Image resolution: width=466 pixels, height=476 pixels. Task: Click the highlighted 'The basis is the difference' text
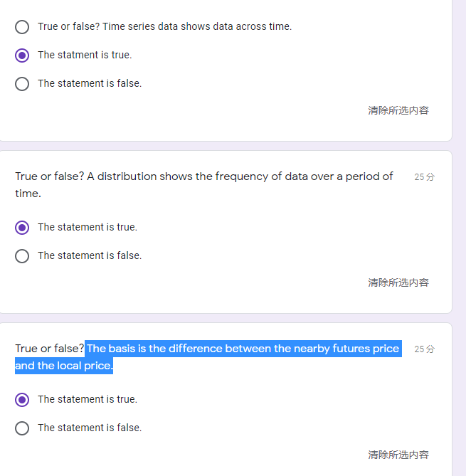click(242, 349)
